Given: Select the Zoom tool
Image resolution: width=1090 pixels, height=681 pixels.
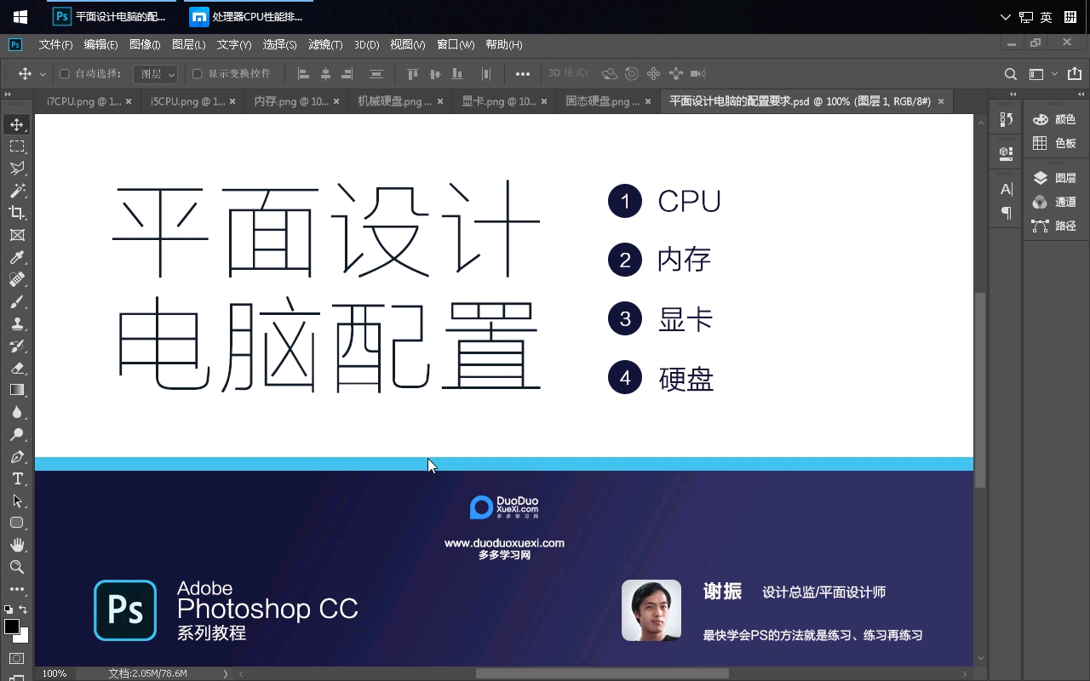Looking at the screenshot, I should [17, 567].
